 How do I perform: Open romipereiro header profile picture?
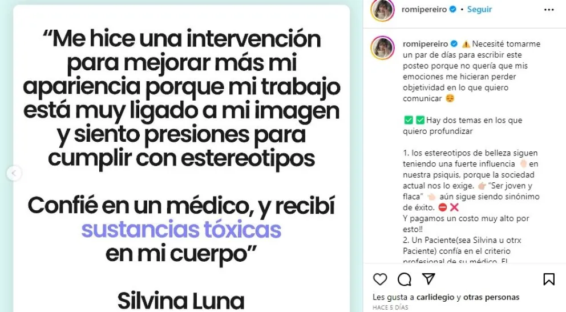click(x=383, y=10)
